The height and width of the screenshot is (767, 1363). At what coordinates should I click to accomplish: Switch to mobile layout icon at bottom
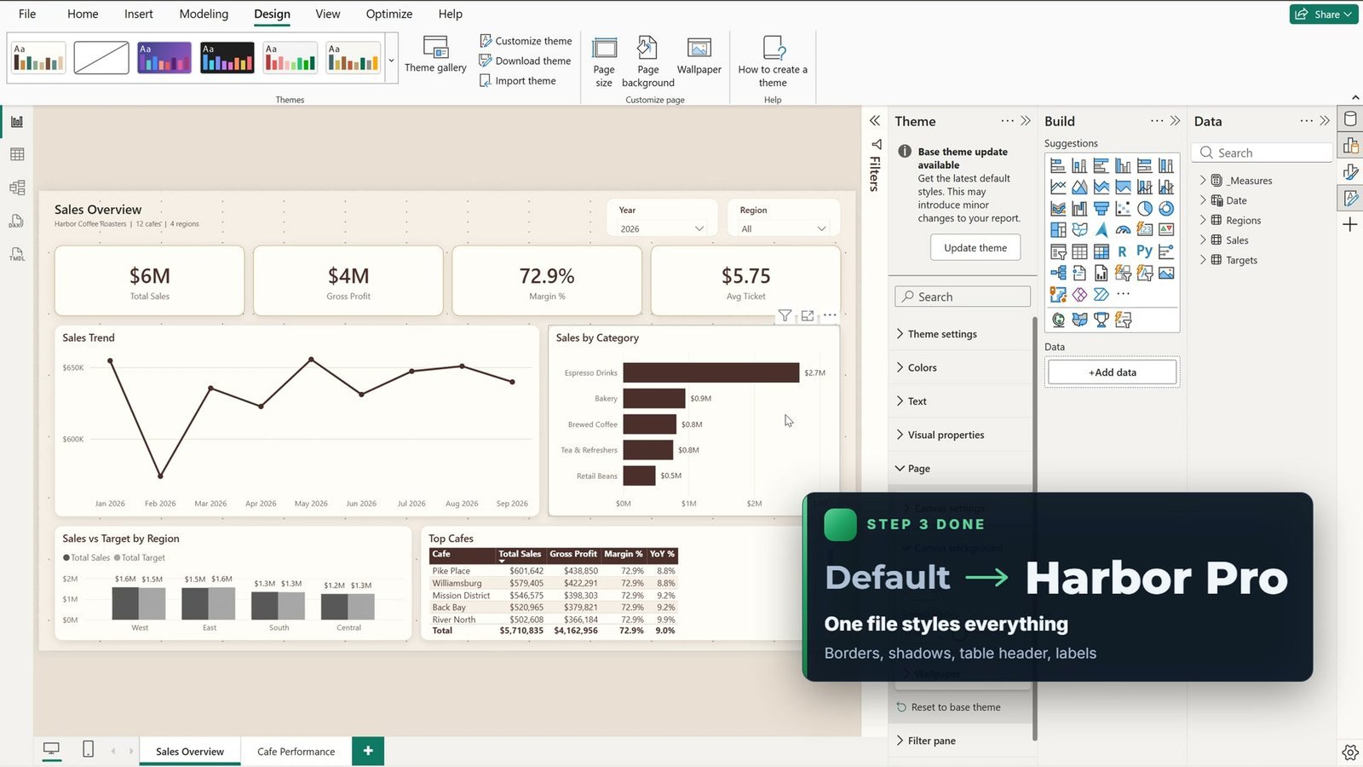pos(88,749)
